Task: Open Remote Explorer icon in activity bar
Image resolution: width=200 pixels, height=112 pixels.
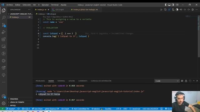Action: (3, 46)
